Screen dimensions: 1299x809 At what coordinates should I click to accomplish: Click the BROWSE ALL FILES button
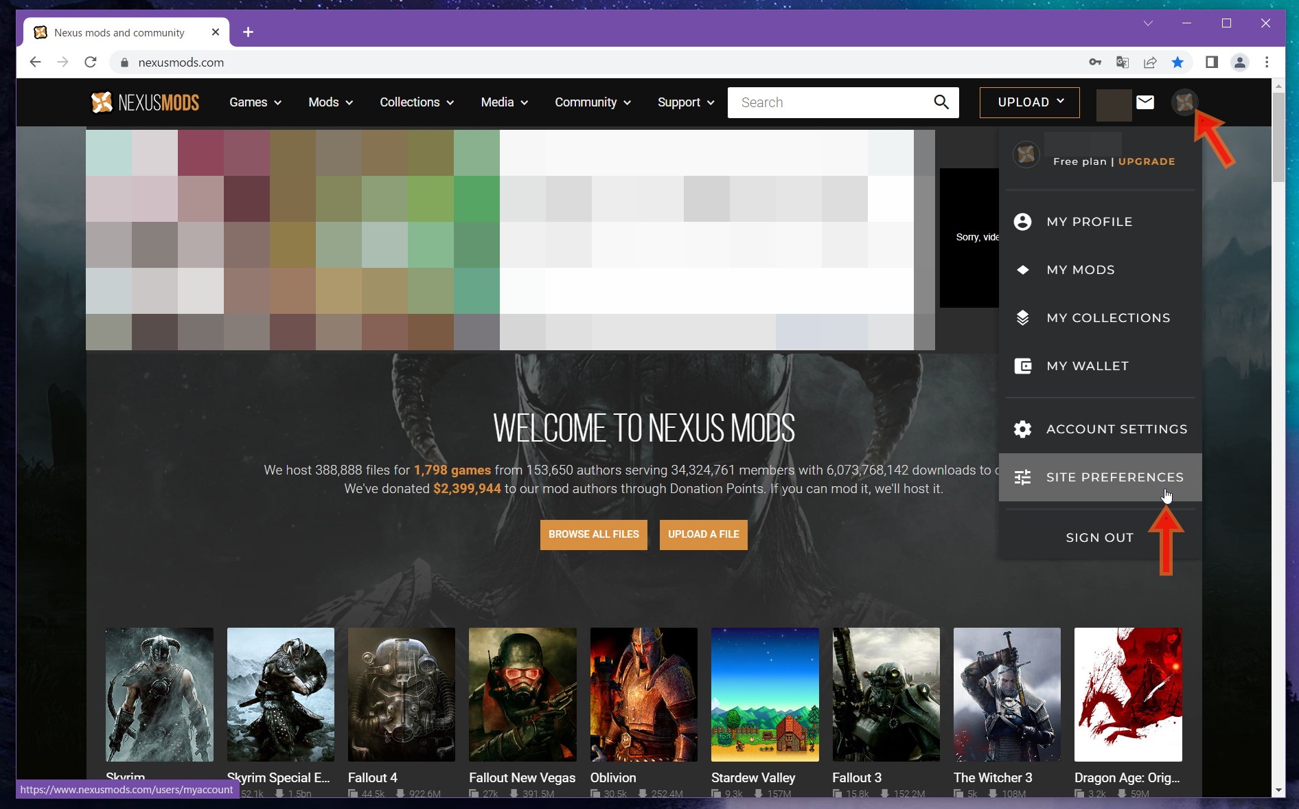click(594, 534)
